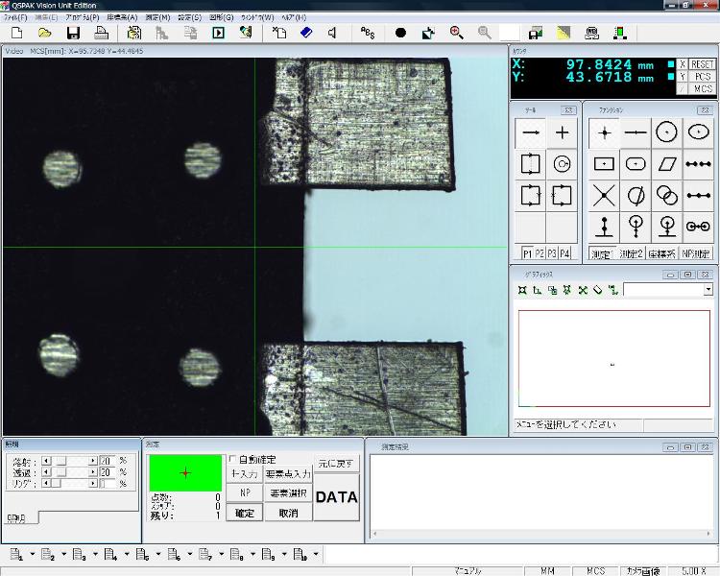Click the save floppy disk toolbar icon
Viewport: 720px width, 576px height.
coord(73,33)
